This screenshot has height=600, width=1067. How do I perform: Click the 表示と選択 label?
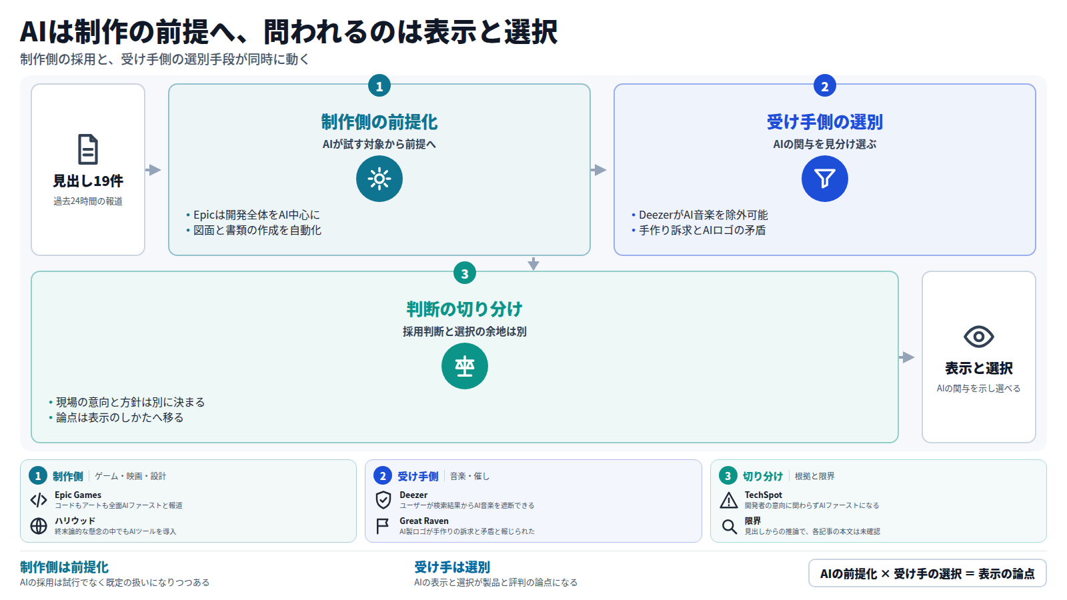pos(979,369)
